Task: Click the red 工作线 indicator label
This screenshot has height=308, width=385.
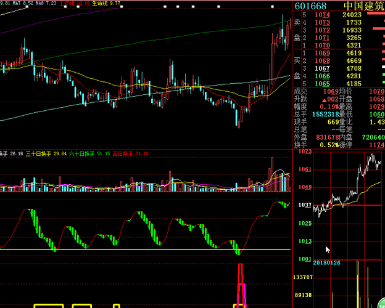Action: tap(67, 3)
